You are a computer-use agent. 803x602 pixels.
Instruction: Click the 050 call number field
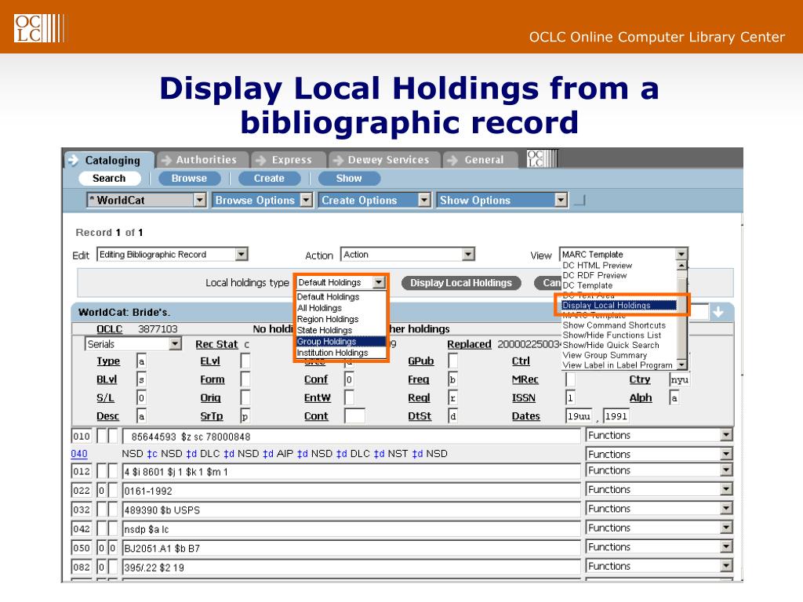351,548
